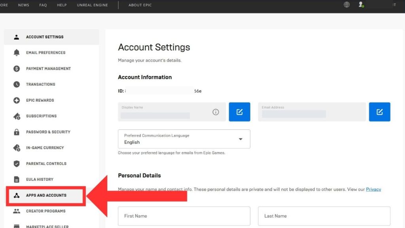Click the Last Name input field
This screenshot has width=405, height=228.
(x=324, y=216)
